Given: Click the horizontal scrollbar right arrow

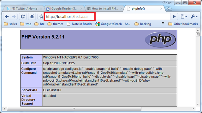Looking at the screenshot, I should point(193,109).
